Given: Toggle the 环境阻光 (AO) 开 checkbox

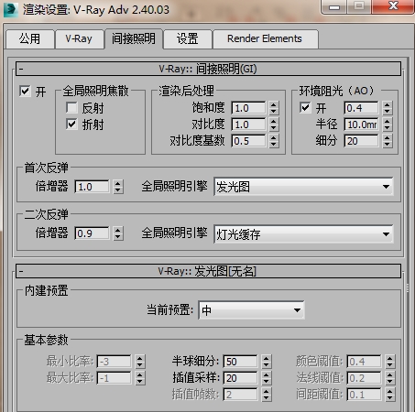Looking at the screenshot, I should tap(305, 107).
